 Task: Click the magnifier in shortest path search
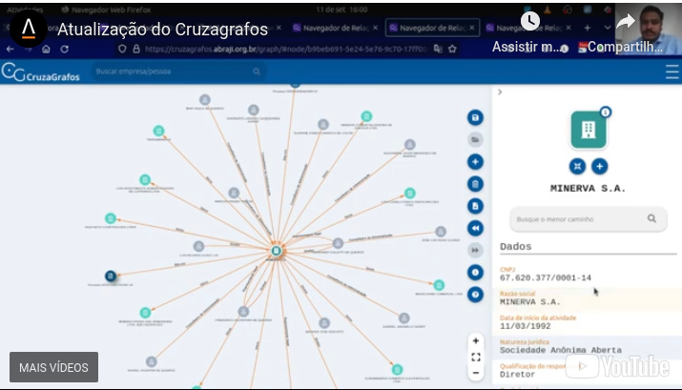coord(651,218)
